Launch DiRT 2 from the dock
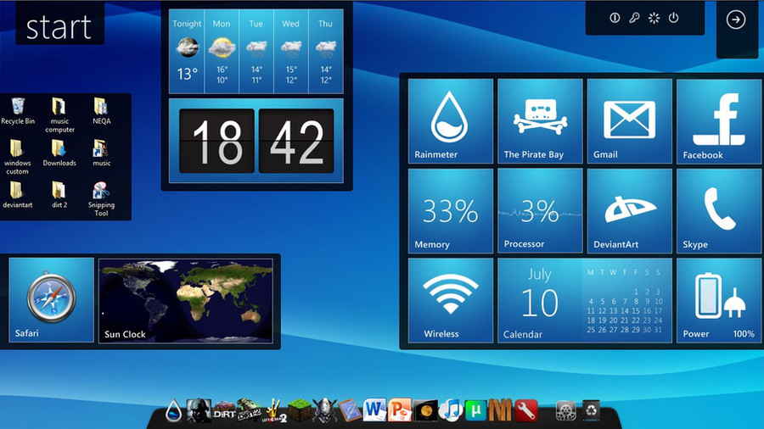Image resolution: width=764 pixels, height=429 pixels. click(x=249, y=411)
